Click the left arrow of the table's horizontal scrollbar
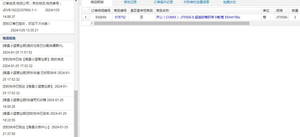The width and height of the screenshot is (300, 137). click(x=92, y=23)
